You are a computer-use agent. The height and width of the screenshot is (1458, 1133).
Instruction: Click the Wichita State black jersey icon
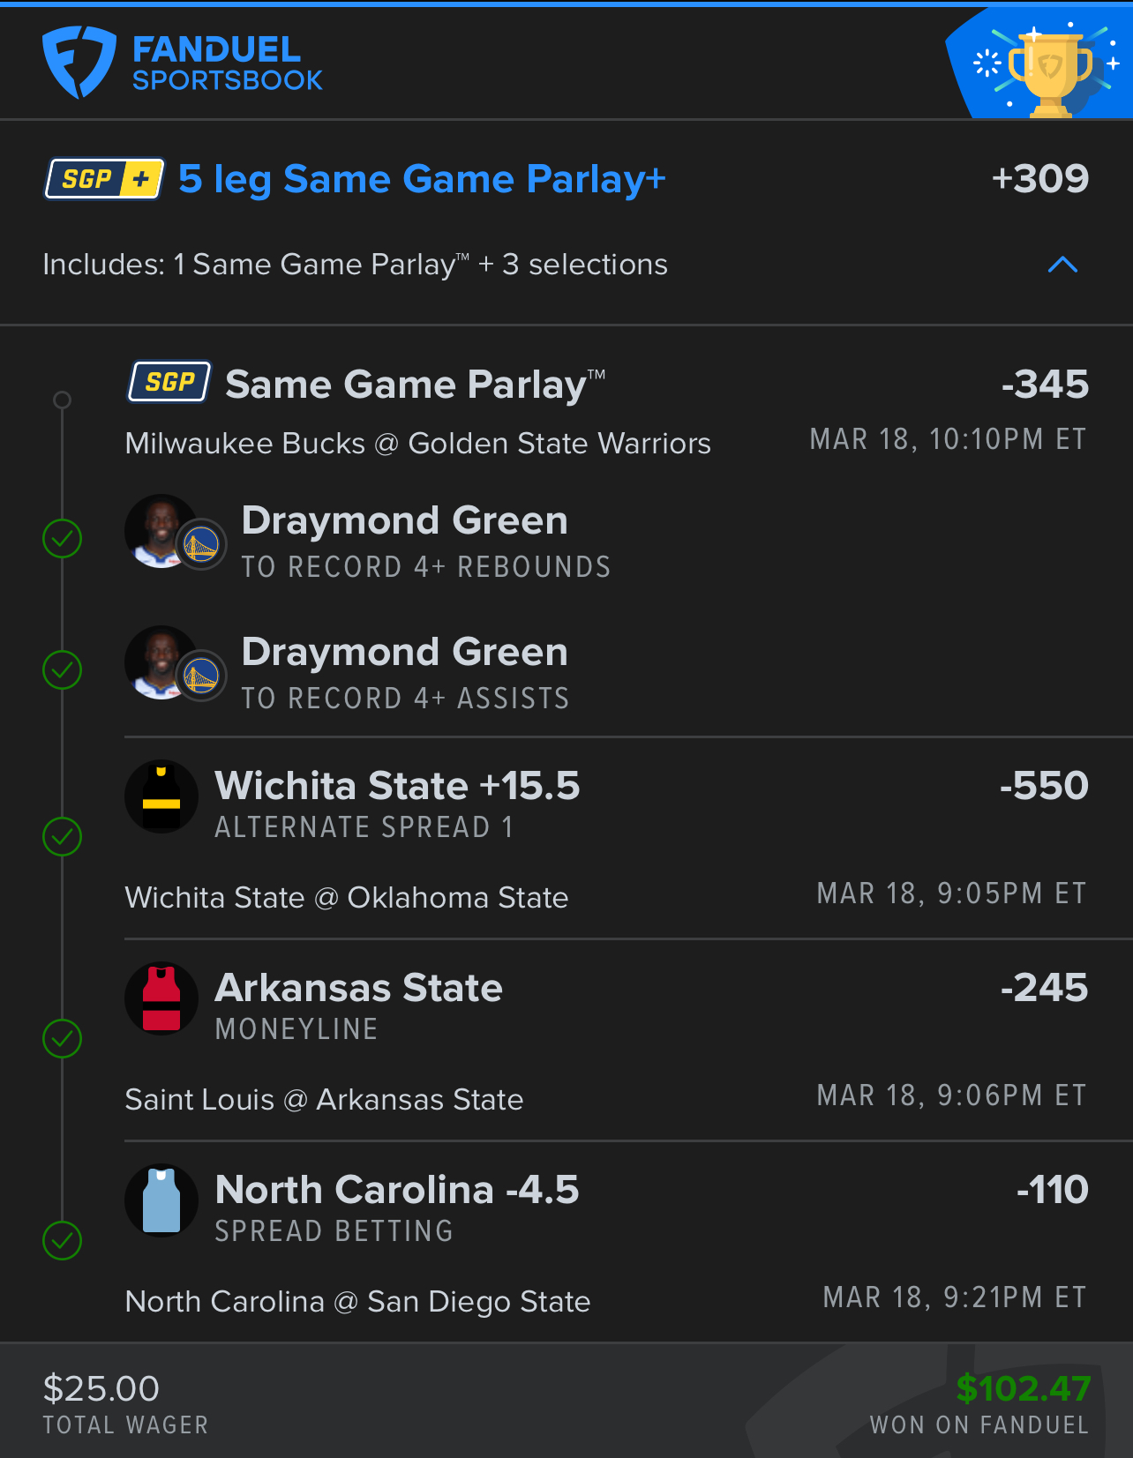pyautogui.click(x=161, y=796)
